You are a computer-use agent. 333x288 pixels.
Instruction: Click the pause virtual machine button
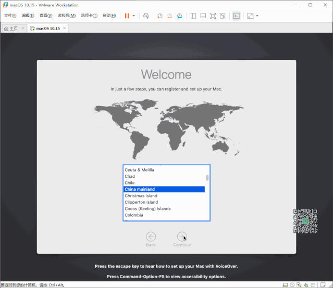coord(127,16)
